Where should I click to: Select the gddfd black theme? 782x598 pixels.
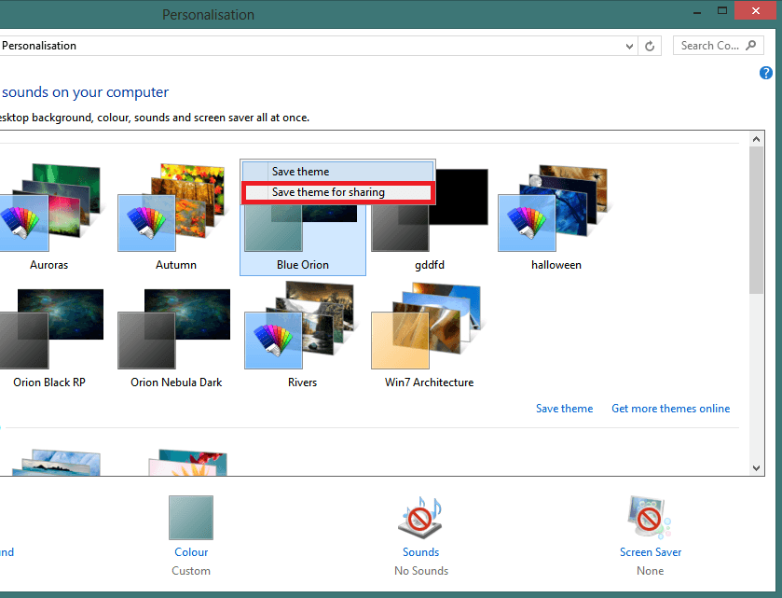(x=429, y=210)
